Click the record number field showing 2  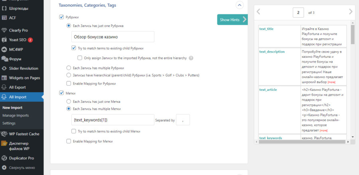point(298,13)
